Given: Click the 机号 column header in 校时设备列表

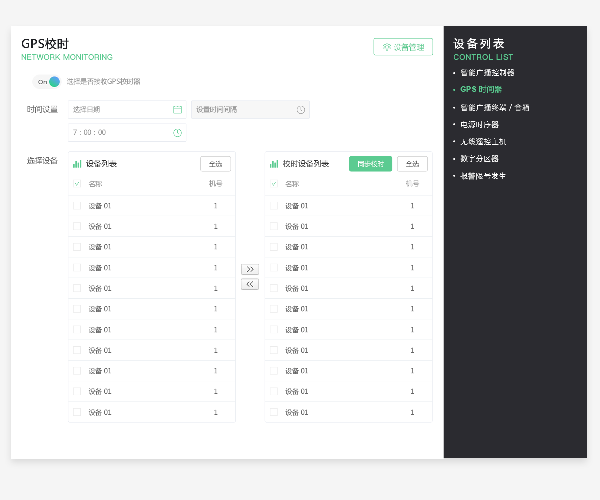Looking at the screenshot, I should pos(413,184).
